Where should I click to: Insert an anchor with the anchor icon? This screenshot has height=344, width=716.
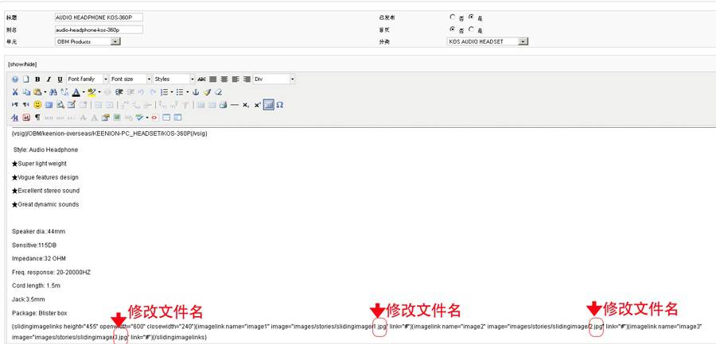tap(196, 92)
